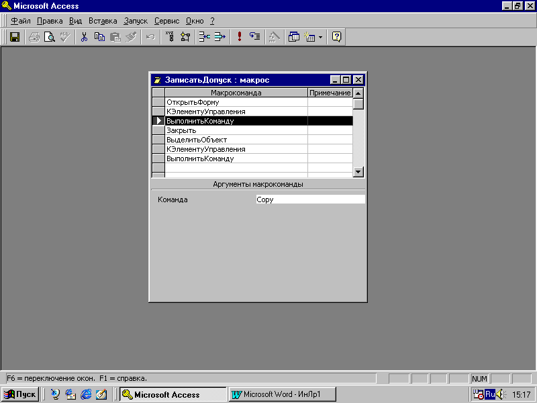Viewport: 537px width, 403px height.
Task: Run the macro with the red exclamation icon
Action: click(240, 37)
